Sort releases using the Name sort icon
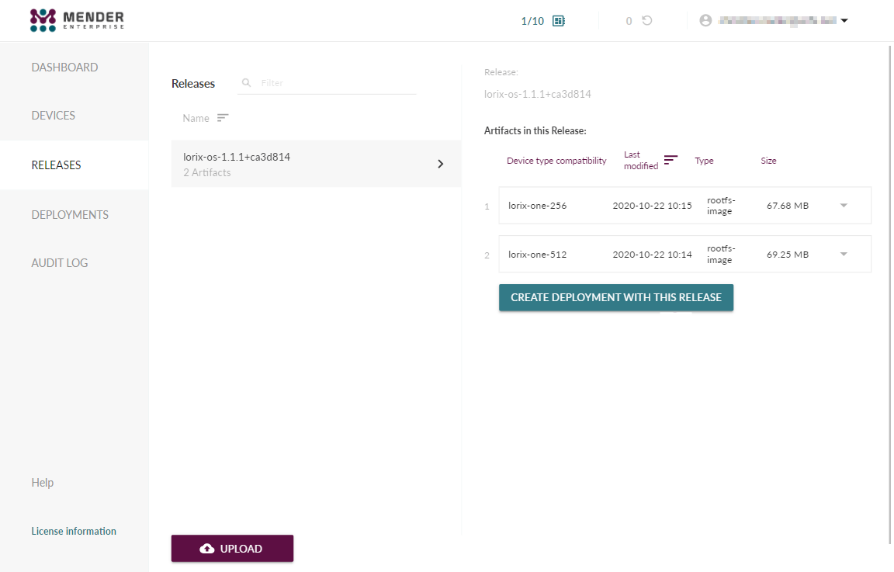The image size is (894, 572). click(x=223, y=118)
